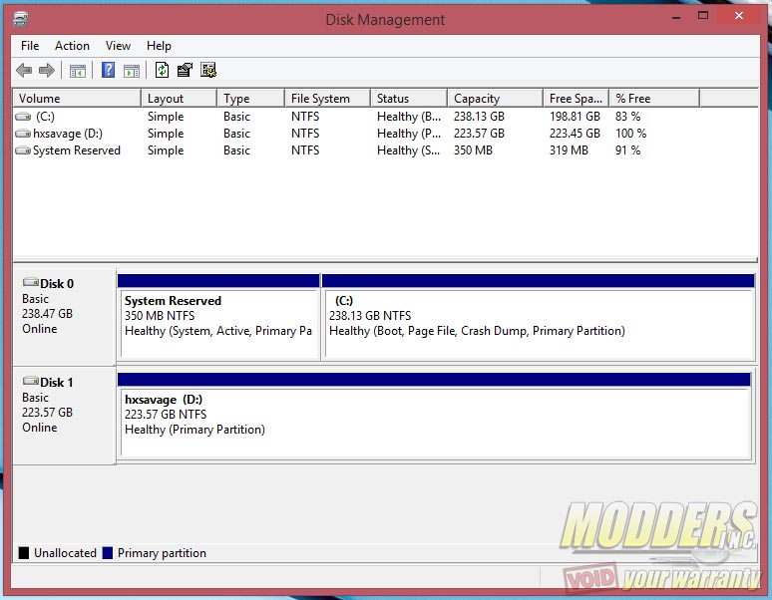772x600 pixels.
Task: Close the Disk Management window
Action: click(x=739, y=16)
